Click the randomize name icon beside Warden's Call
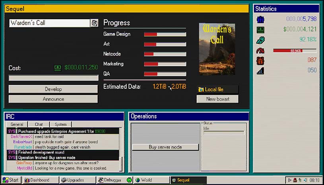 point(95,23)
